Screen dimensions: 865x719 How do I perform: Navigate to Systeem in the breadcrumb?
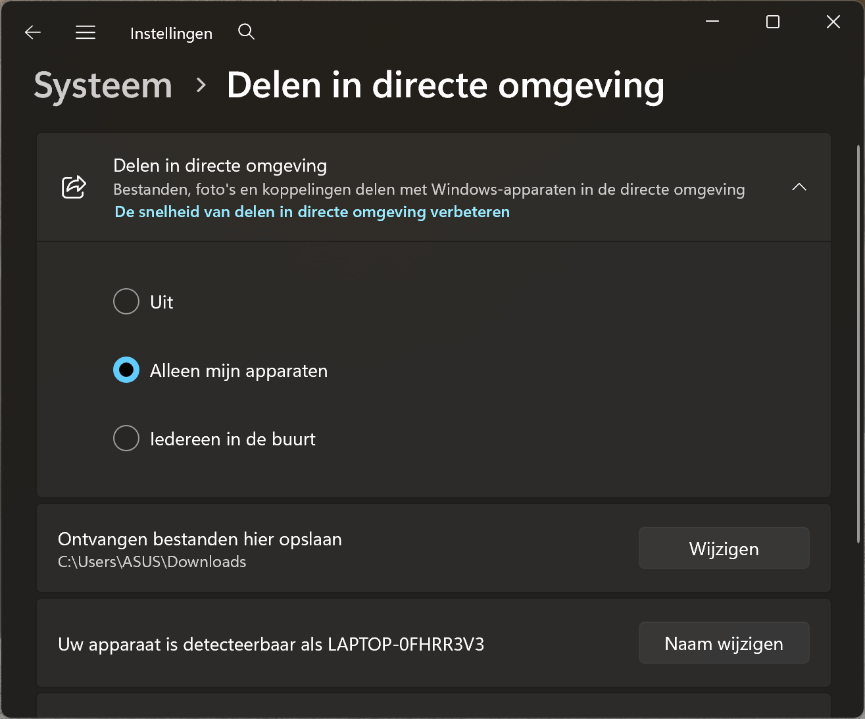click(103, 86)
